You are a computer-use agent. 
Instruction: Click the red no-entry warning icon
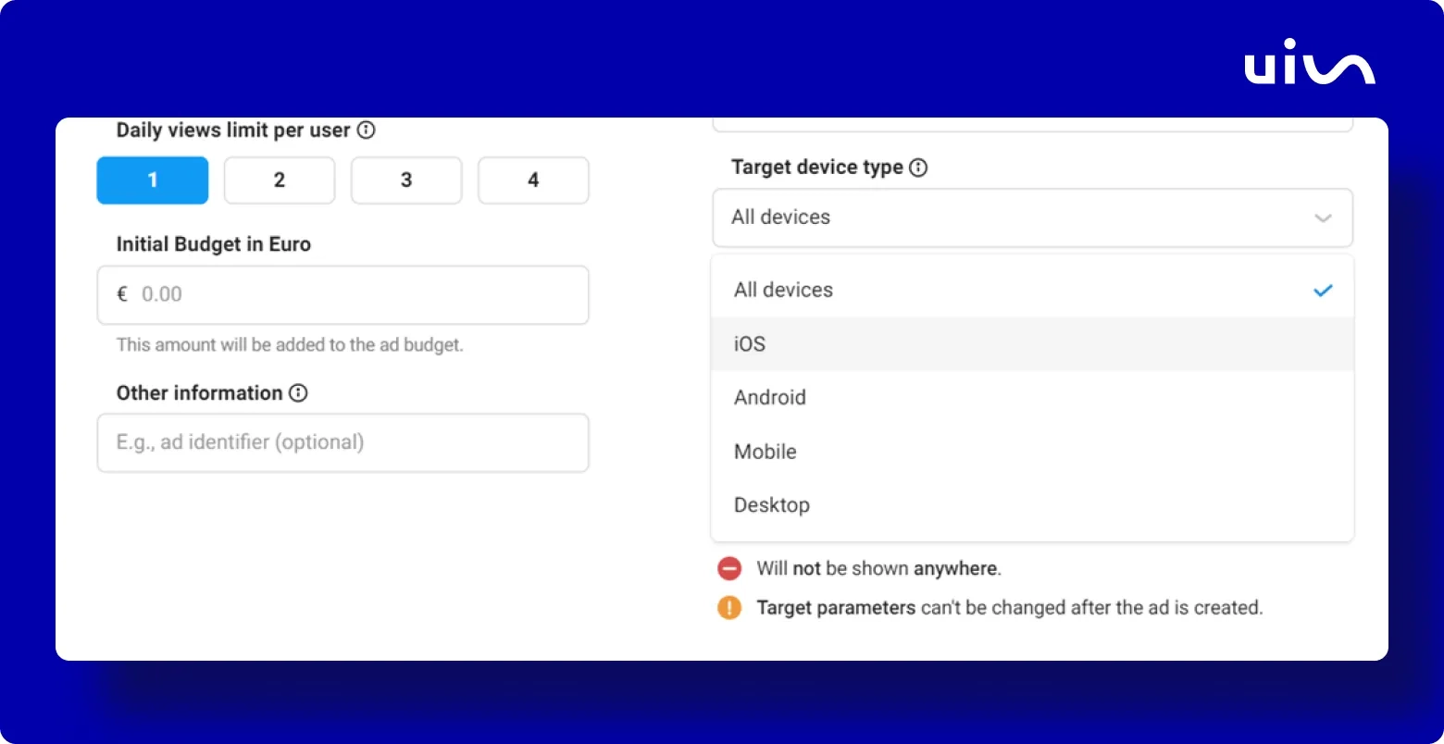pos(729,568)
